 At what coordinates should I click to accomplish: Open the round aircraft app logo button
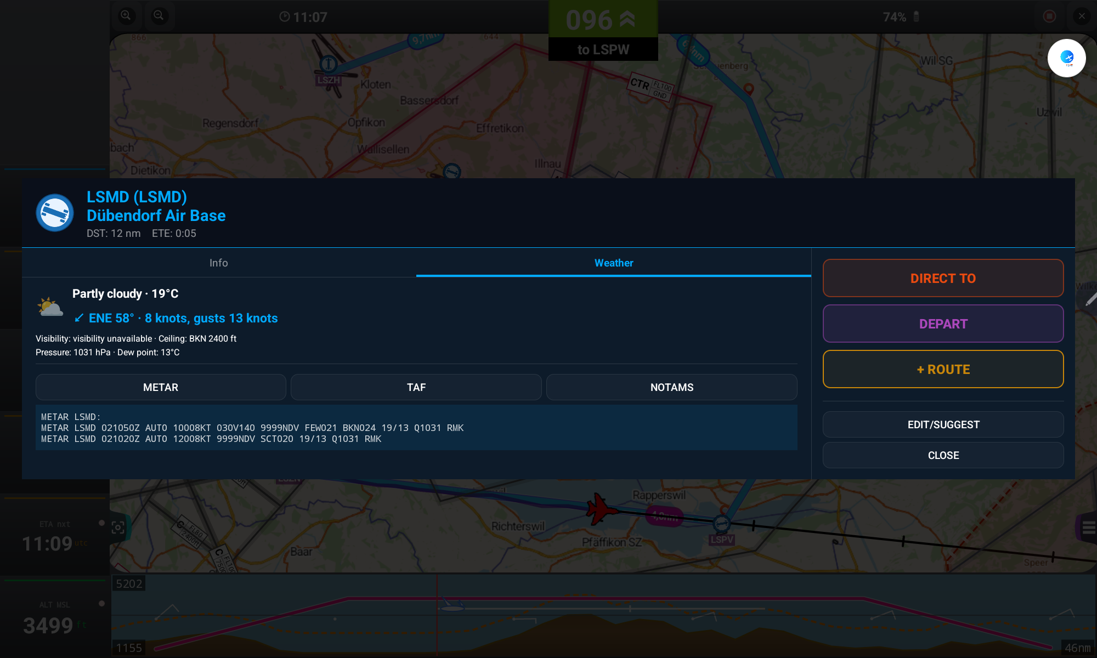pyautogui.click(x=1066, y=58)
